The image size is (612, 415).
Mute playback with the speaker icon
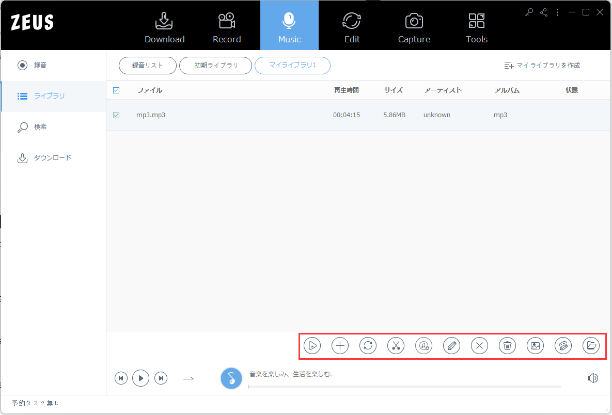(x=593, y=378)
